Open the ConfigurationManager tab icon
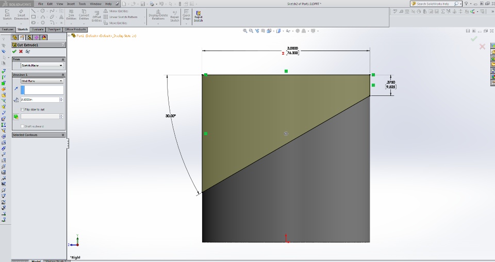495x262 pixels. tap(29, 38)
